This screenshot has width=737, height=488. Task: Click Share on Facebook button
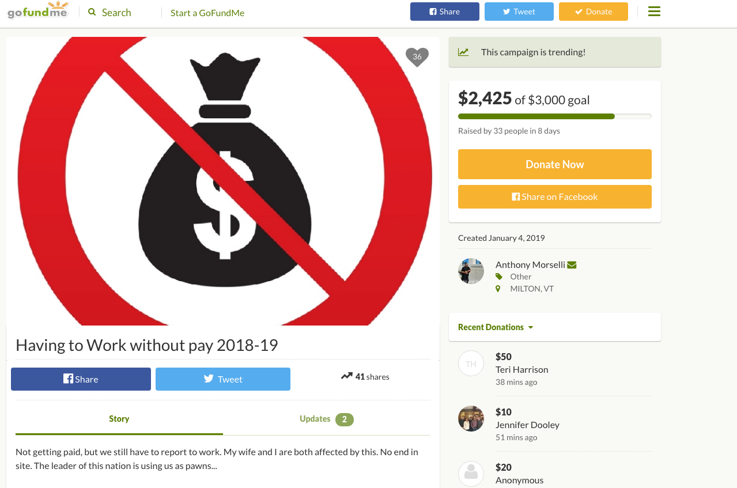(554, 196)
